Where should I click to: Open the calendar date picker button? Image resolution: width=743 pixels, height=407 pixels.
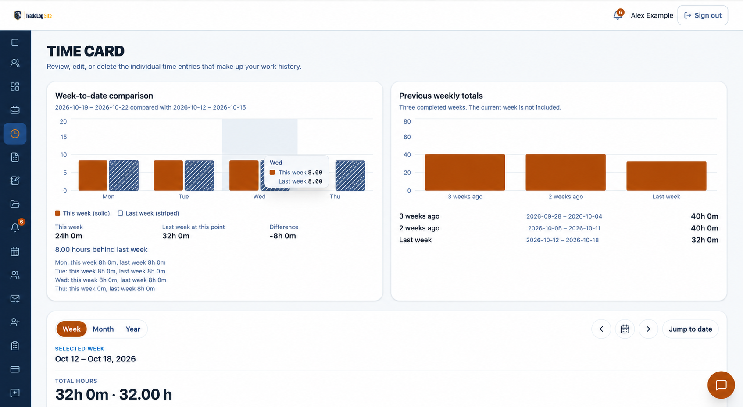tap(625, 329)
